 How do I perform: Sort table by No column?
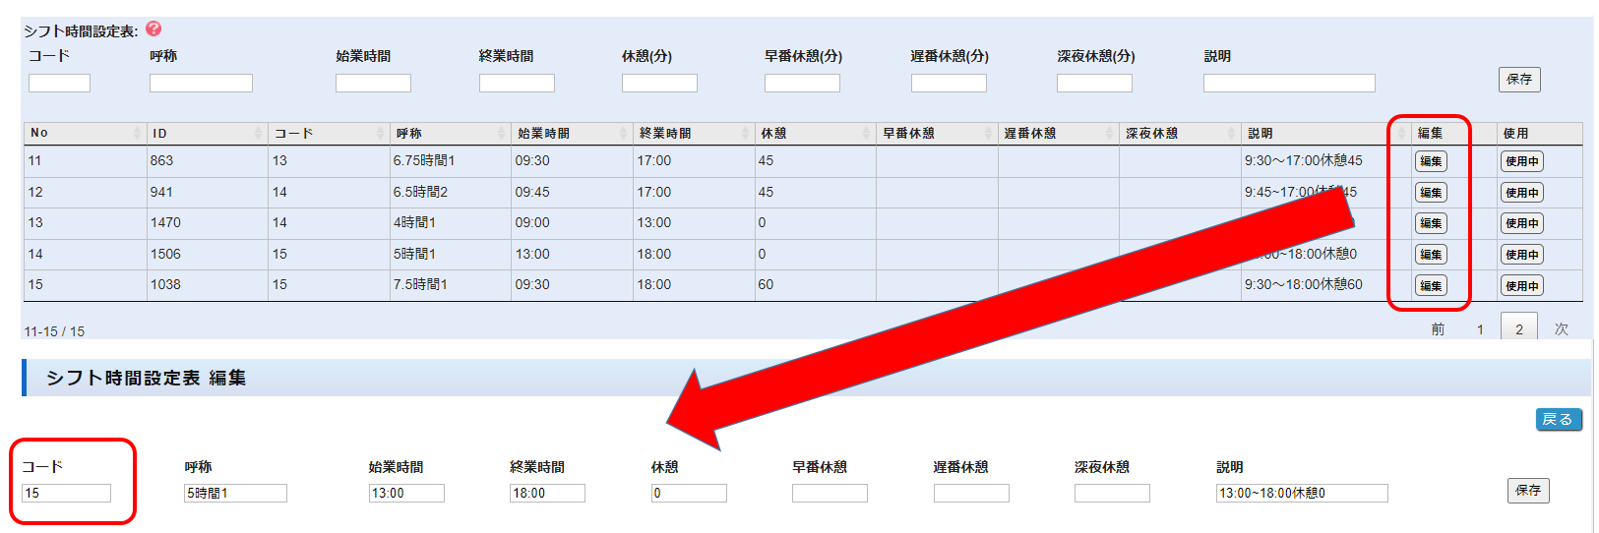(x=85, y=133)
